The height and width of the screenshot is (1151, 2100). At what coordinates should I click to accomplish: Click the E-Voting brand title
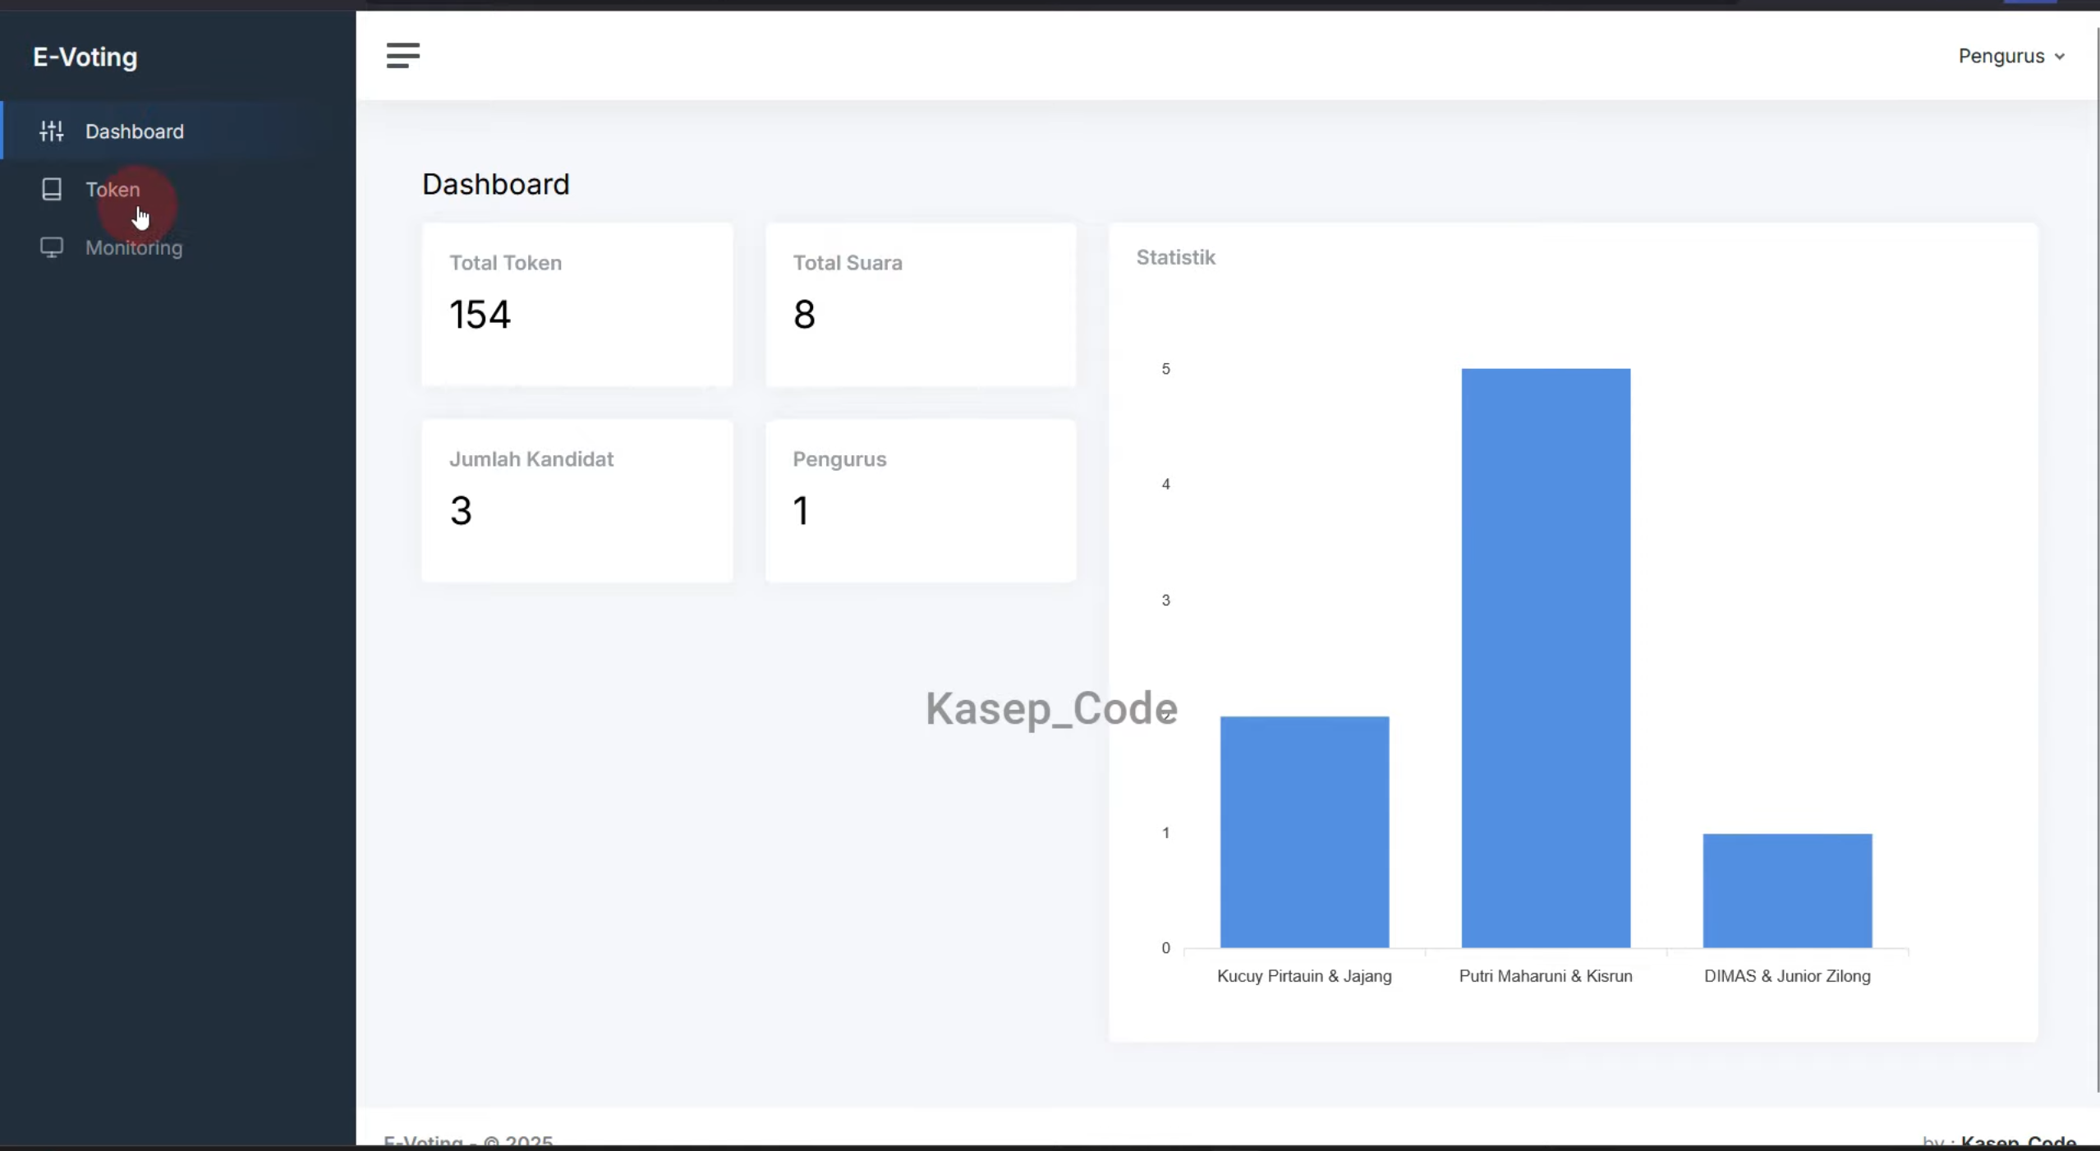[85, 57]
